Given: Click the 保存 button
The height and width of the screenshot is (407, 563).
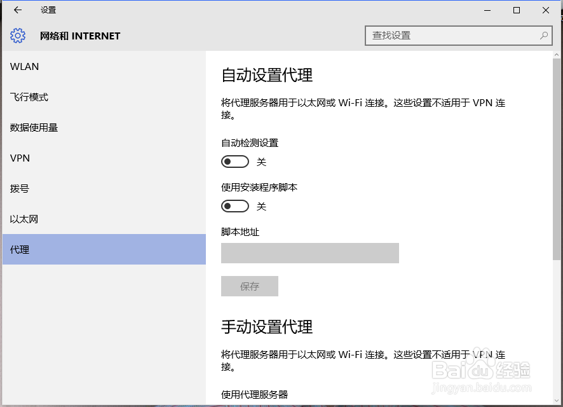Looking at the screenshot, I should click(250, 286).
